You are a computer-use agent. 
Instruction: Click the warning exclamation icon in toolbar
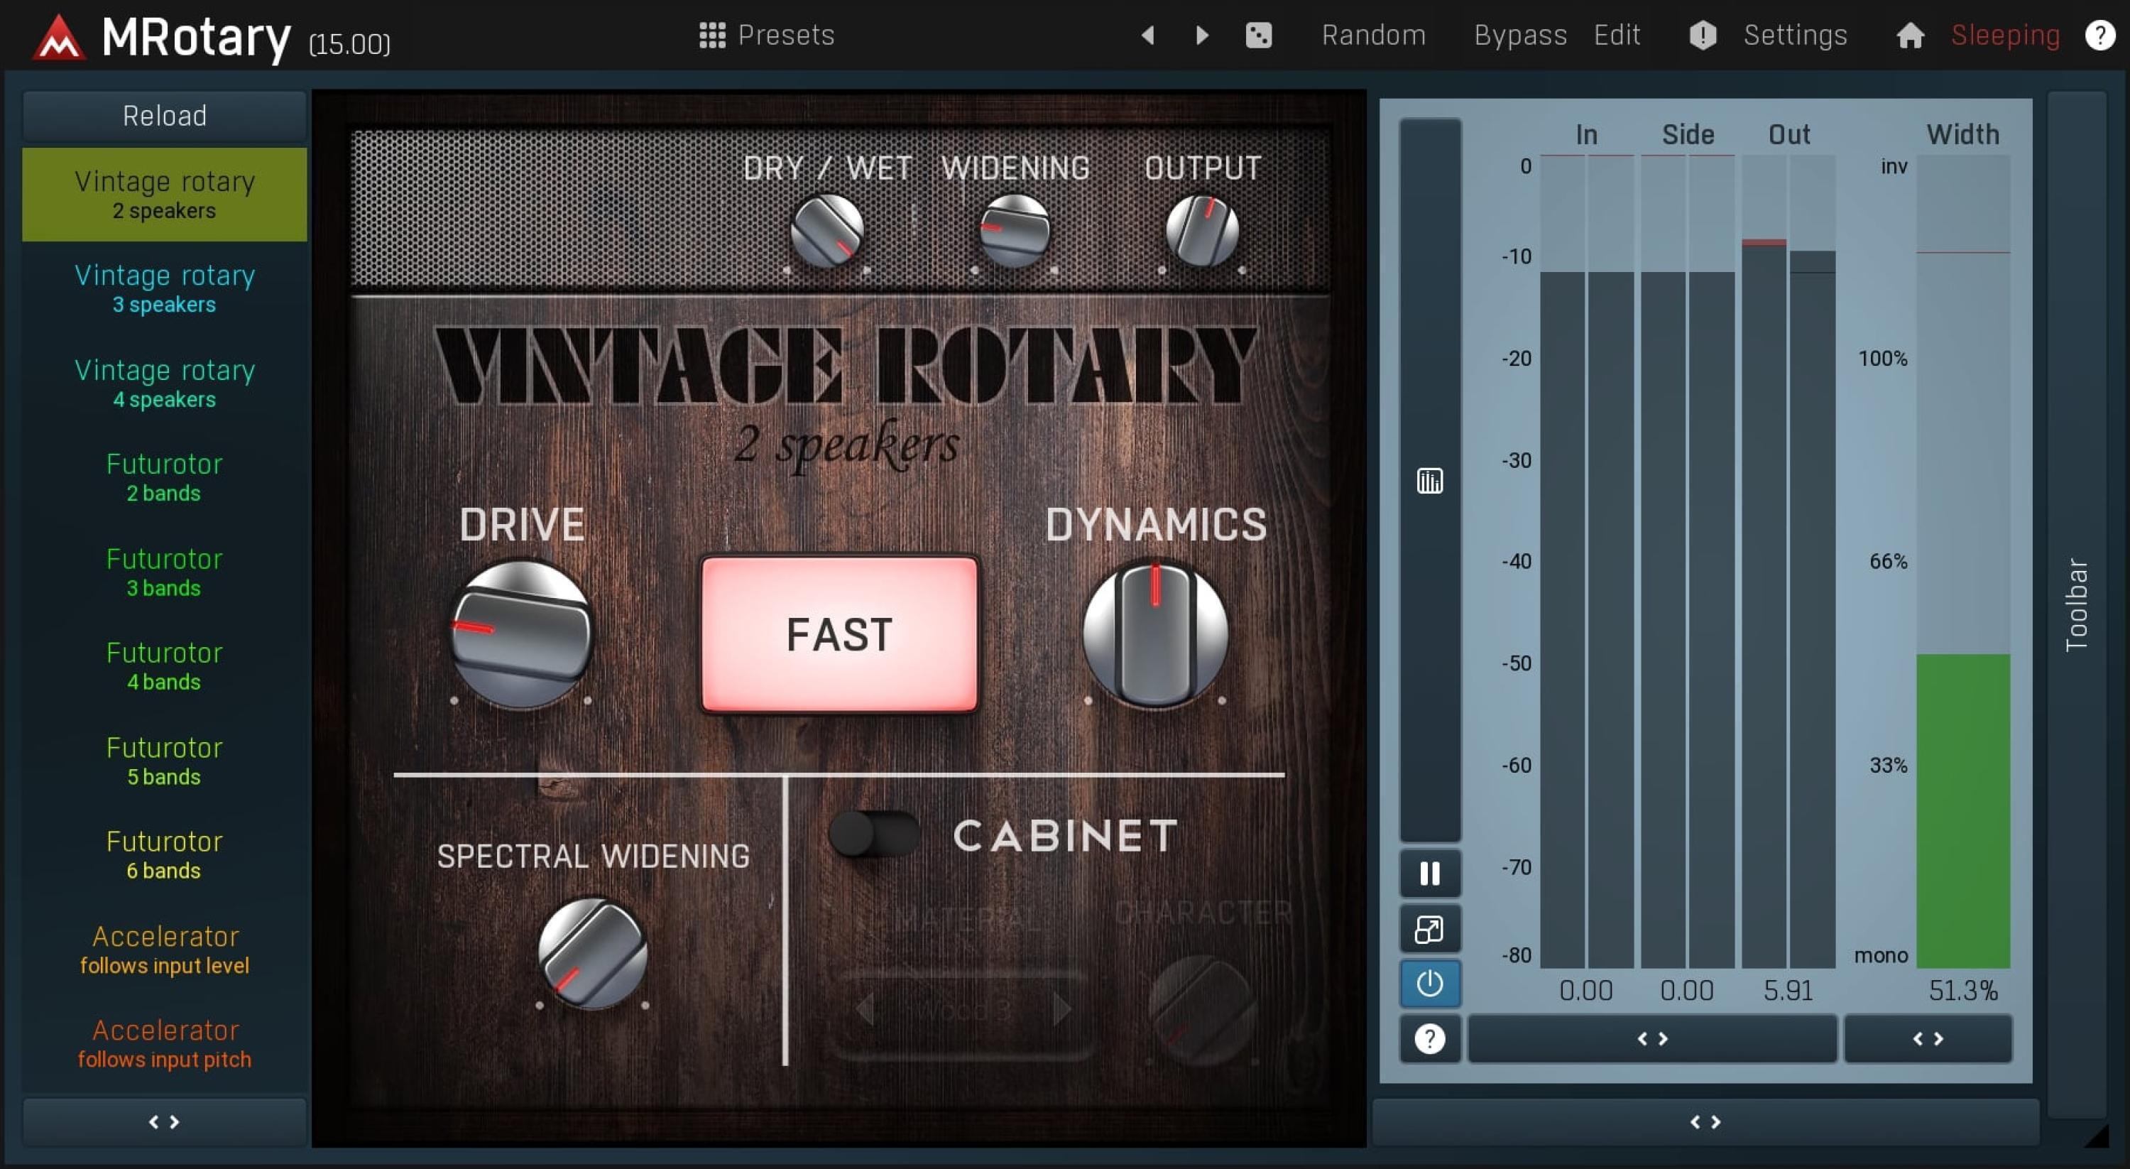click(1702, 35)
